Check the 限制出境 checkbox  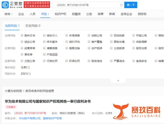(x=111, y=42)
